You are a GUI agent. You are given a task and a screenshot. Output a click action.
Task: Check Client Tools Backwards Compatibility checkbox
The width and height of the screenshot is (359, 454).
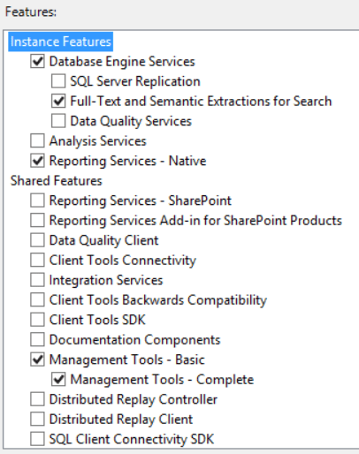click(x=37, y=299)
